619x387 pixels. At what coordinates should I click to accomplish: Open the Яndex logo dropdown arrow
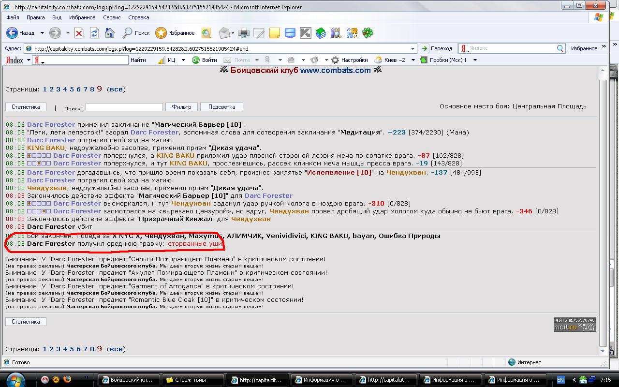click(29, 60)
